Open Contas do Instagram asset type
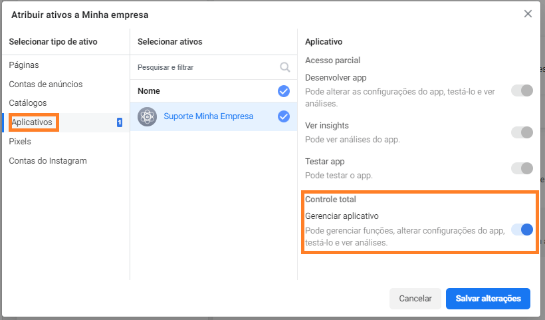Viewport: 545px width, 320px height. pyautogui.click(x=48, y=161)
